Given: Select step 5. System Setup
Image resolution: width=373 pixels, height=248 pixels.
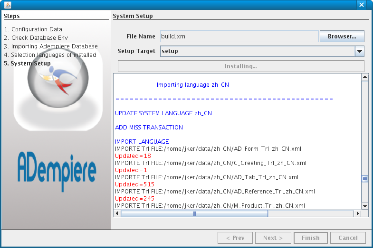Looking at the screenshot, I should point(28,64).
